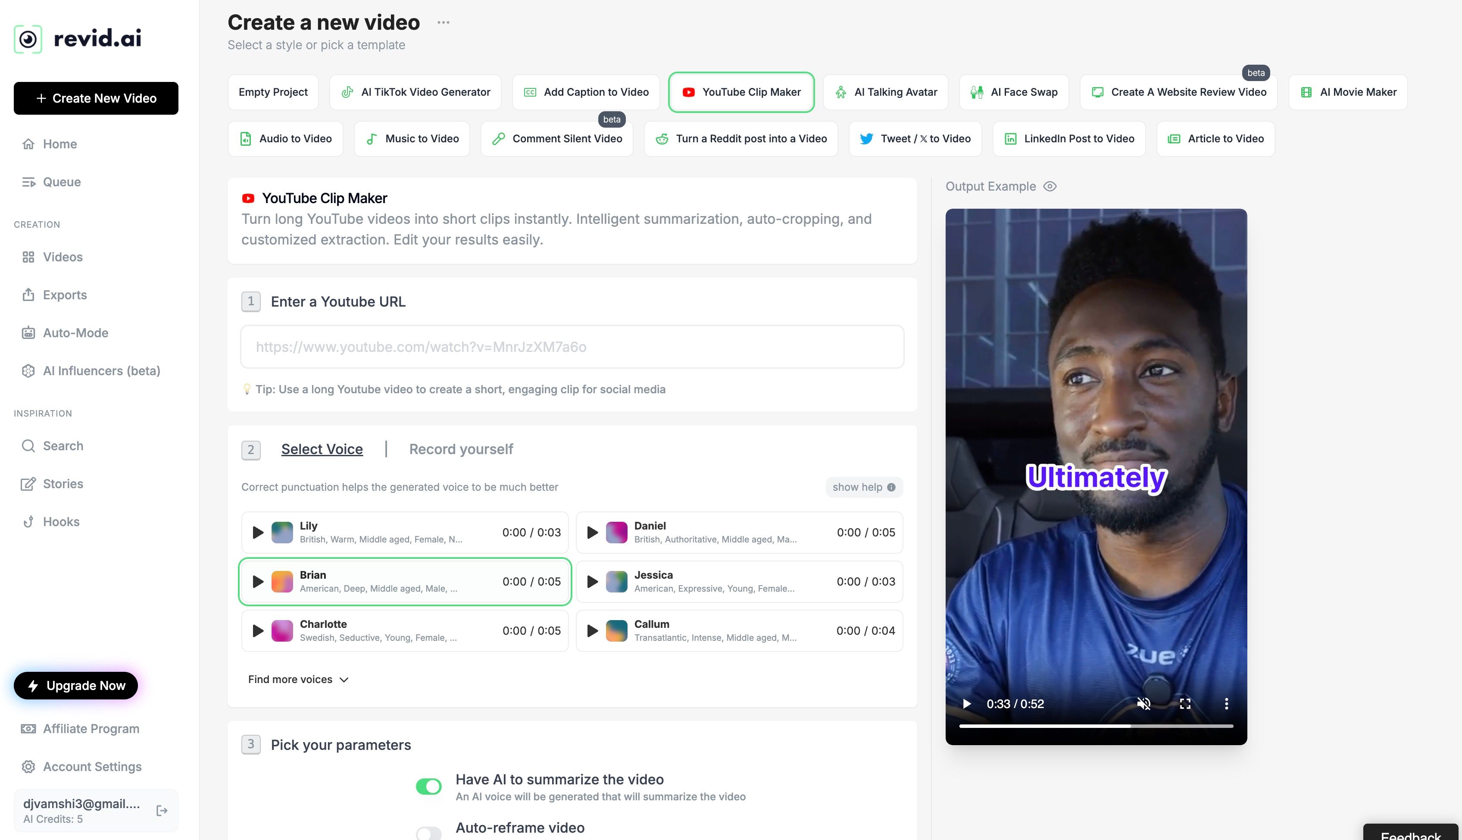The height and width of the screenshot is (840, 1462).
Task: Open the Queue panel
Action: pos(60,182)
